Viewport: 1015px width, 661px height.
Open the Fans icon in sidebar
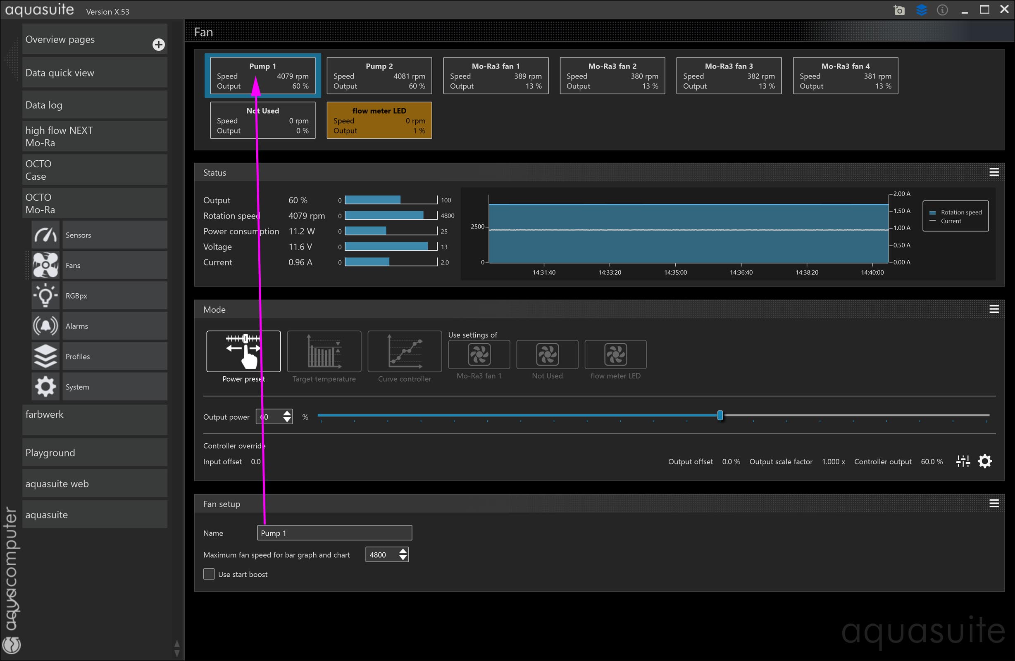pos(45,265)
